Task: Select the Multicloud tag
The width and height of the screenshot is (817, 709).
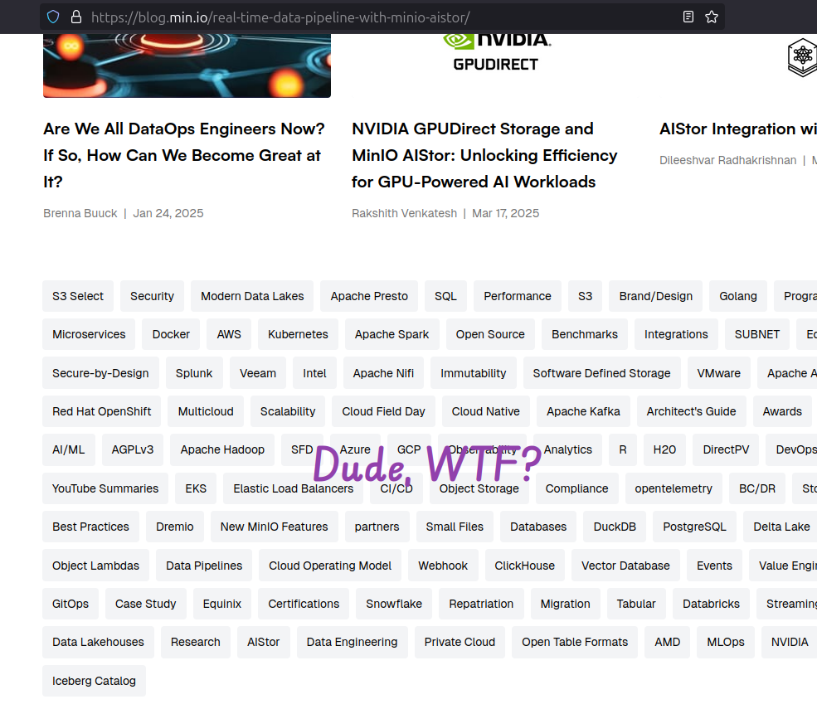Action: tap(206, 411)
